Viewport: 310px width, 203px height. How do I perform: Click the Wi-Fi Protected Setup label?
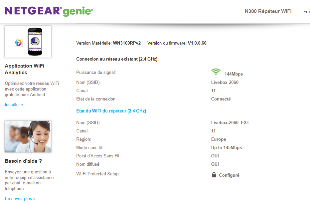click(98, 174)
